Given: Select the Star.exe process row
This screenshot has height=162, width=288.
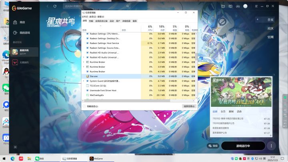Looking at the screenshot, I should 139,76.
